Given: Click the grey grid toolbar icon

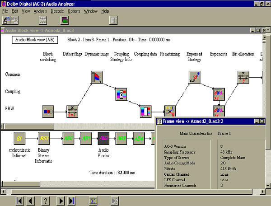Looking at the screenshot, I should pos(43,20).
